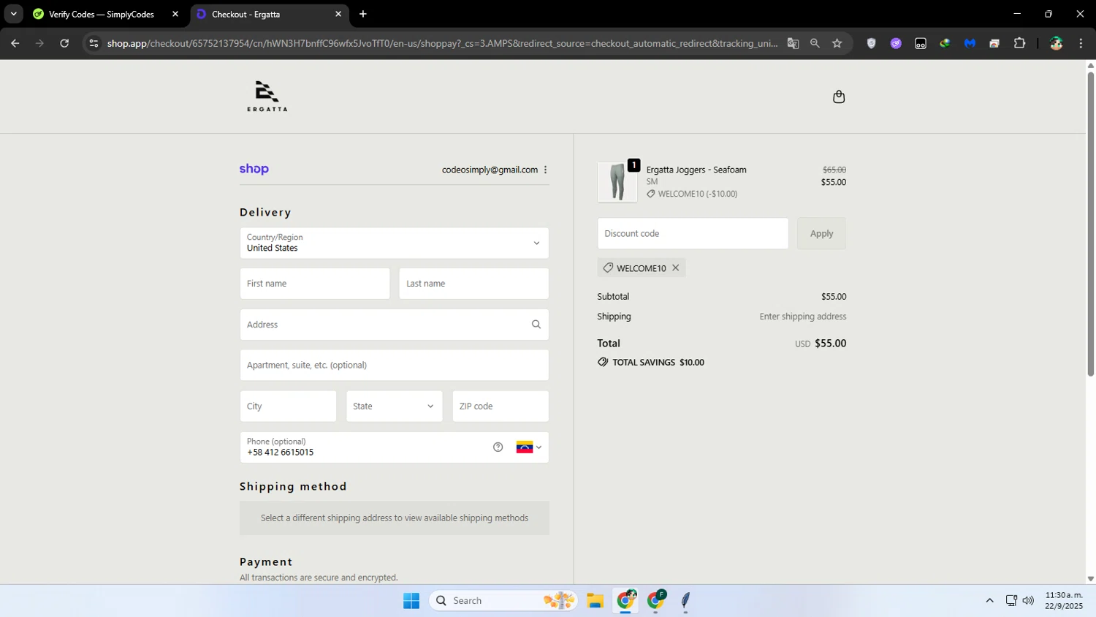
Task: Open a new browser tab
Action: tap(363, 14)
